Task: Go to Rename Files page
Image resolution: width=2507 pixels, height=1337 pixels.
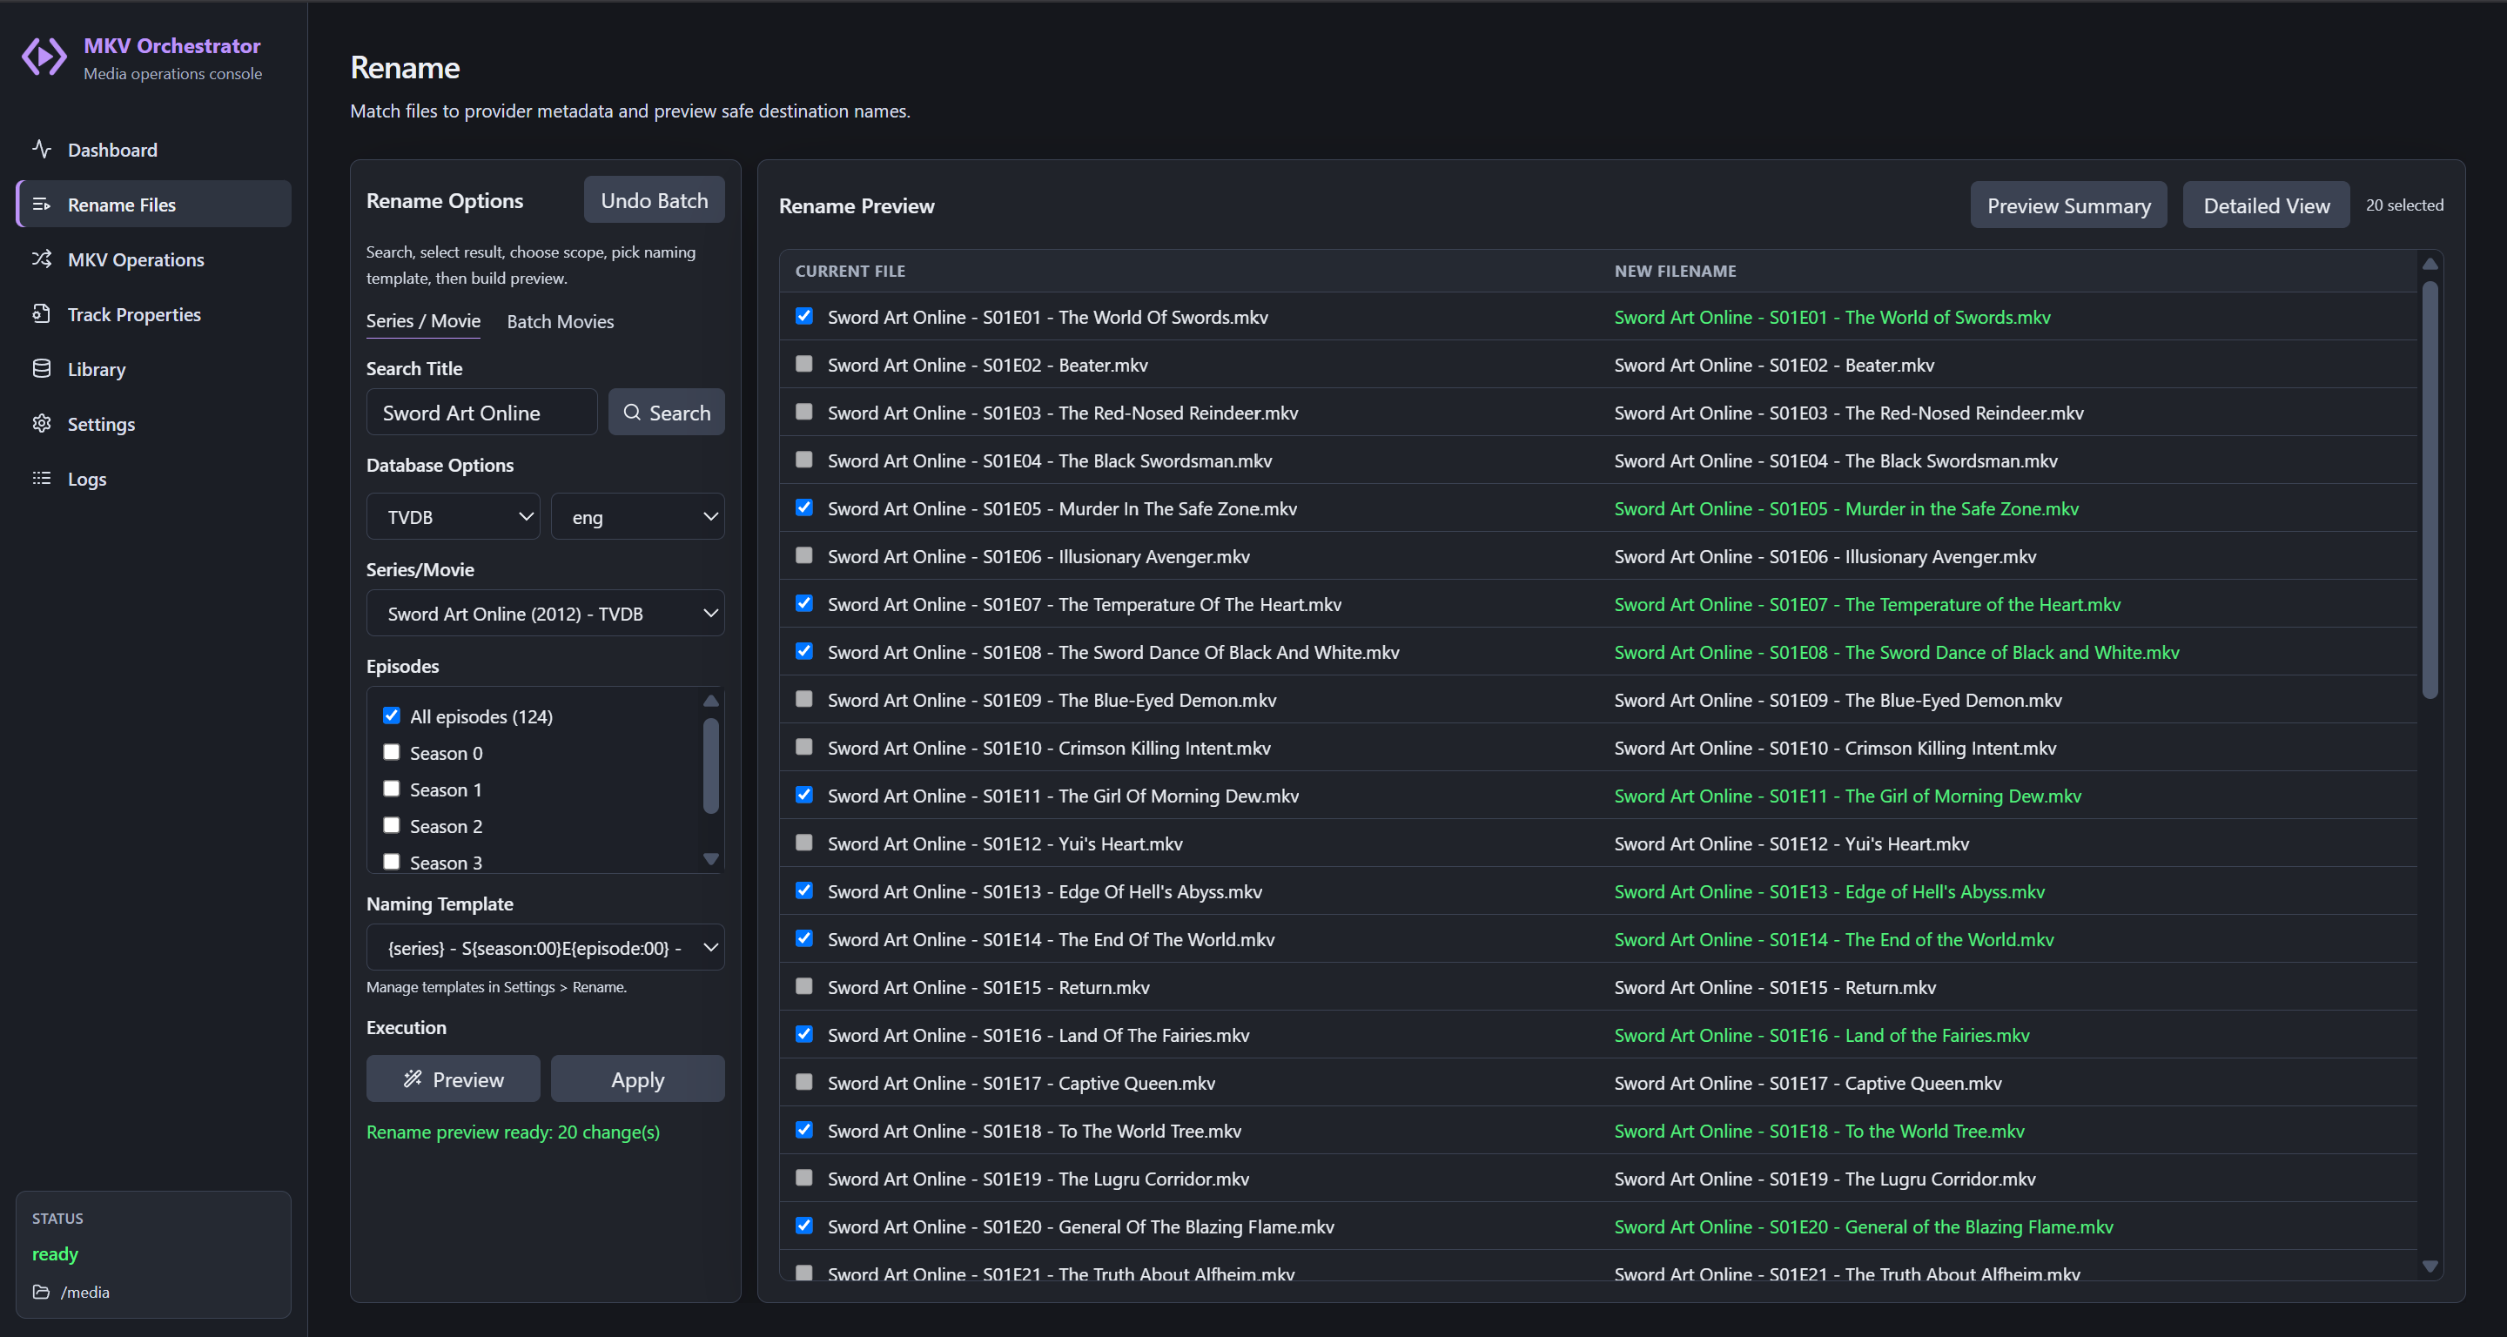Action: point(154,205)
